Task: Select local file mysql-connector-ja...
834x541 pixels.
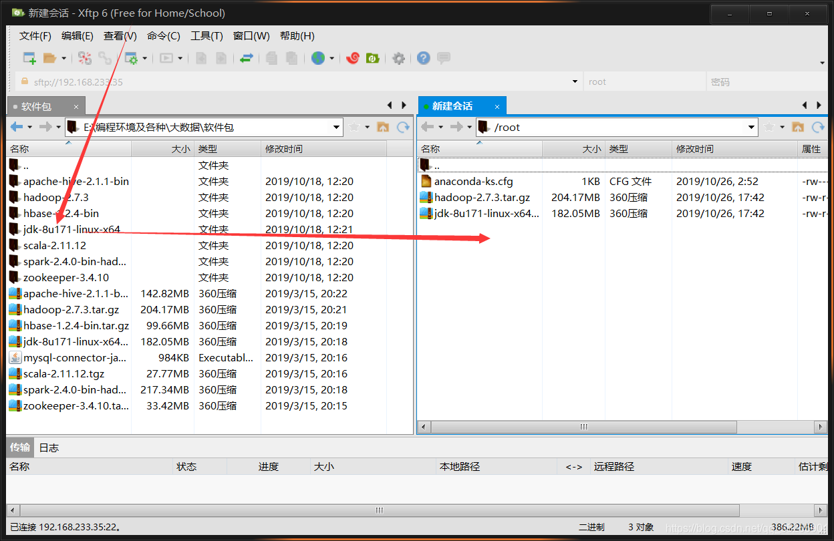Action: tap(75, 357)
